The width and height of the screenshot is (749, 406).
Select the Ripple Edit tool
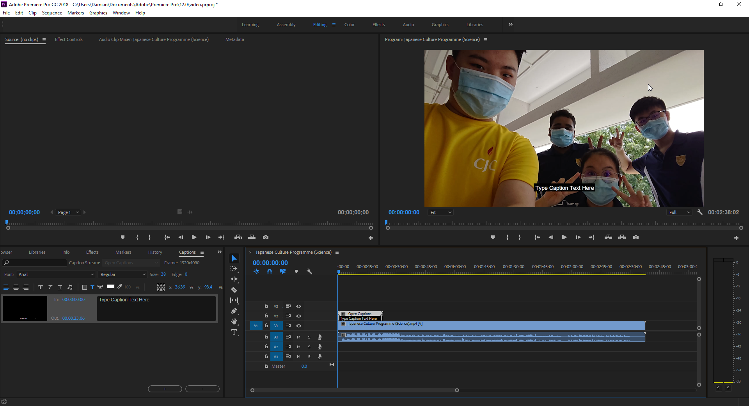click(234, 279)
